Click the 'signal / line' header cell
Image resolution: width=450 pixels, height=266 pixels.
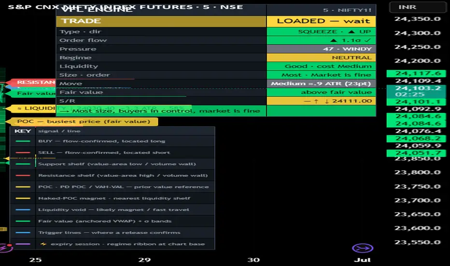(125, 131)
